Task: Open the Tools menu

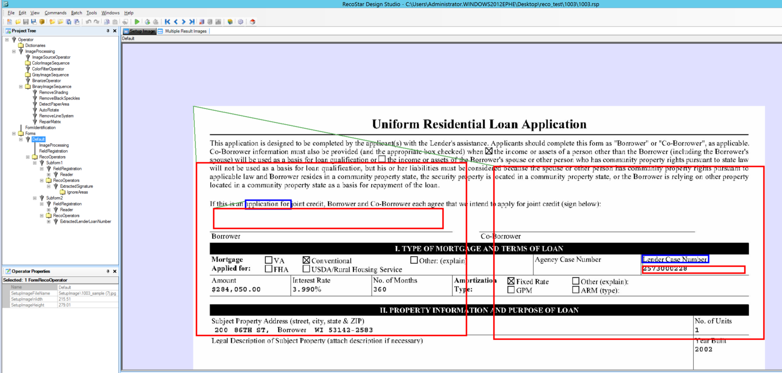Action: tap(92, 13)
